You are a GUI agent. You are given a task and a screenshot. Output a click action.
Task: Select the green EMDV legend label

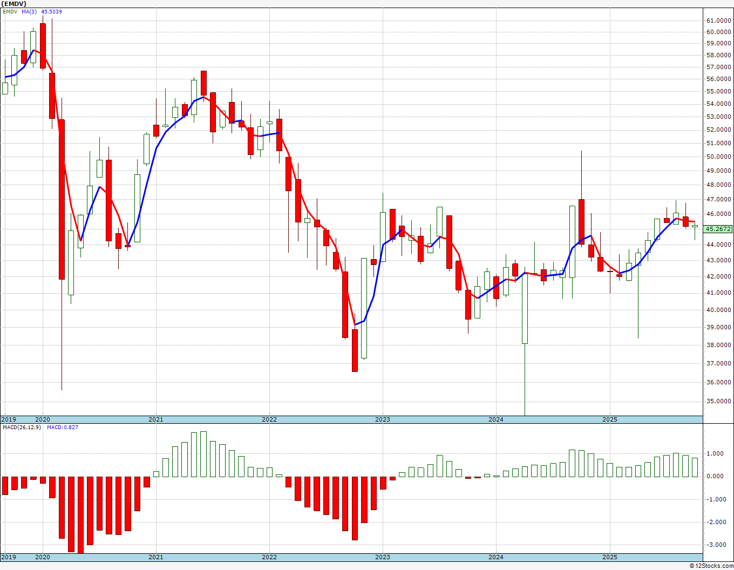(x=10, y=11)
